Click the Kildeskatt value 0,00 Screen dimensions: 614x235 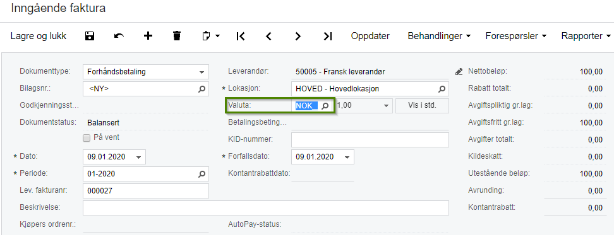click(x=595, y=157)
